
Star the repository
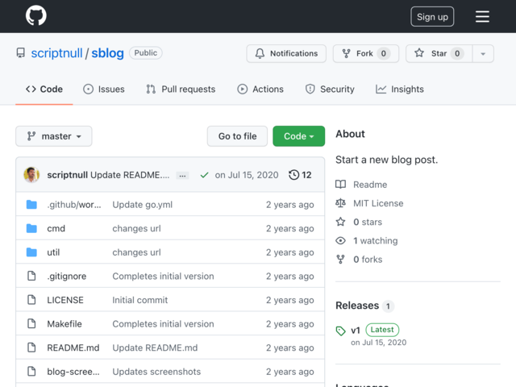pyautogui.click(x=439, y=53)
